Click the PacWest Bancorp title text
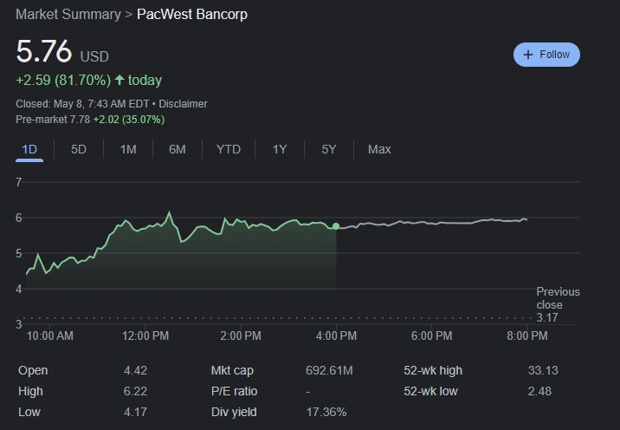The width and height of the screenshot is (620, 430). (192, 15)
